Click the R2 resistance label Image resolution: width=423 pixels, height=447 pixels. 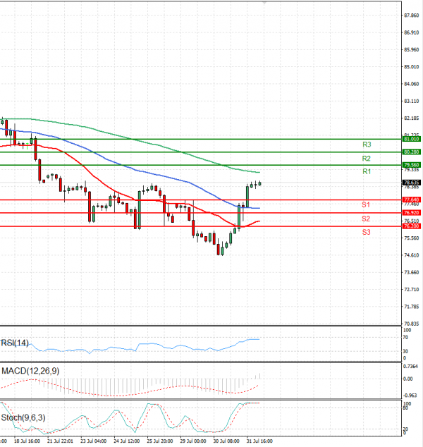[x=367, y=159]
